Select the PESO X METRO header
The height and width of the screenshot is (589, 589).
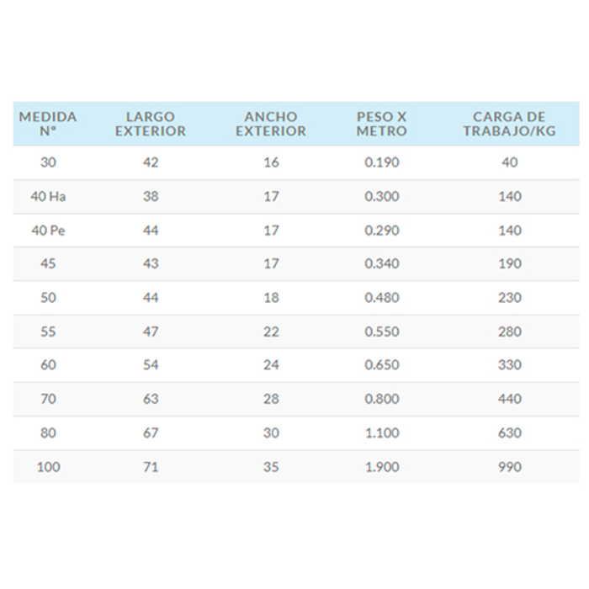[x=382, y=124]
